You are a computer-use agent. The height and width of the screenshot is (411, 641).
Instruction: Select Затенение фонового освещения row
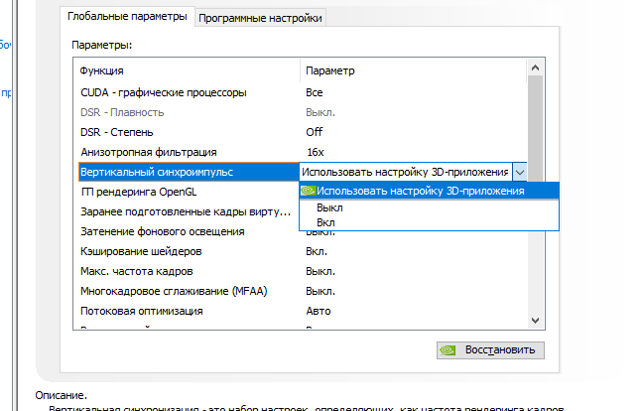tap(189, 231)
